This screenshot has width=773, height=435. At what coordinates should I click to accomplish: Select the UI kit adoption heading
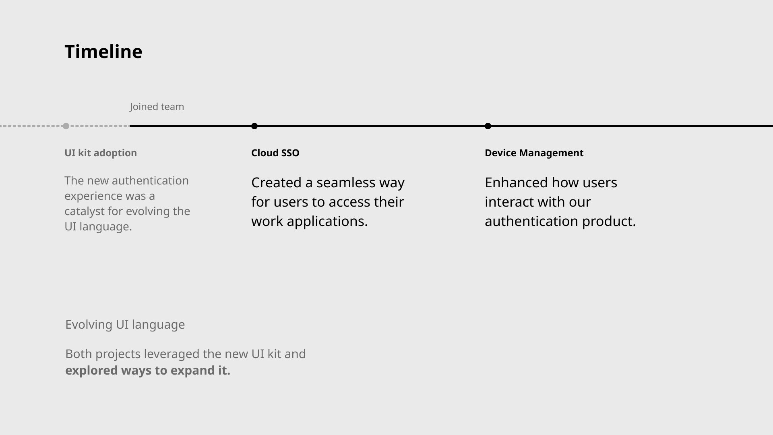pos(101,153)
